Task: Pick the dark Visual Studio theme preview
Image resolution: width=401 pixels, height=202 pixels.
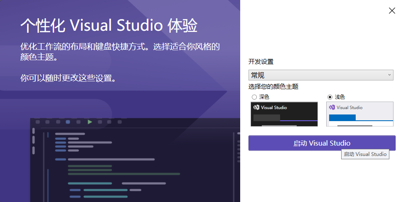Action: coord(284,114)
